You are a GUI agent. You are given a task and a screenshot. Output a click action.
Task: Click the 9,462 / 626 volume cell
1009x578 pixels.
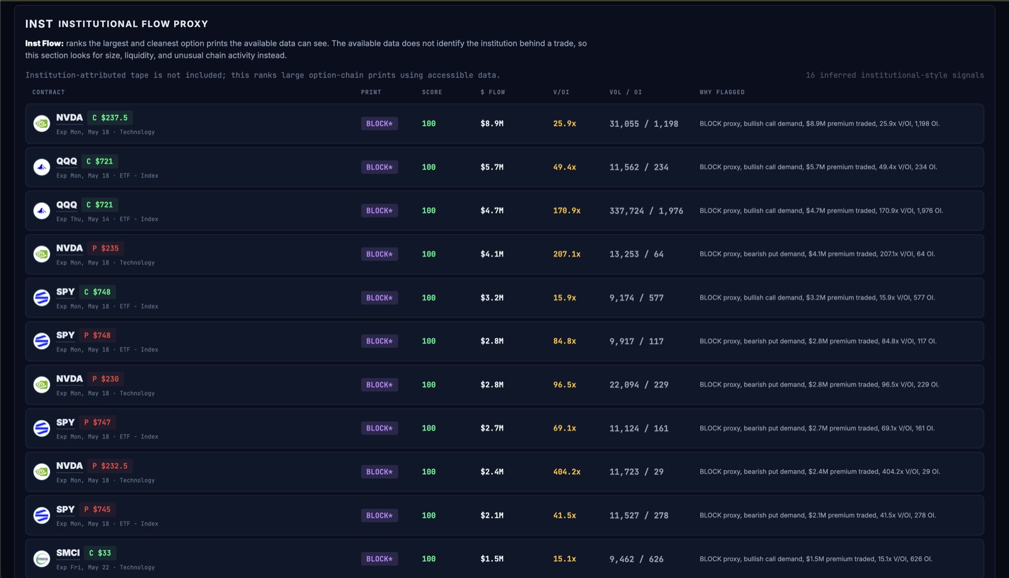(x=636, y=559)
